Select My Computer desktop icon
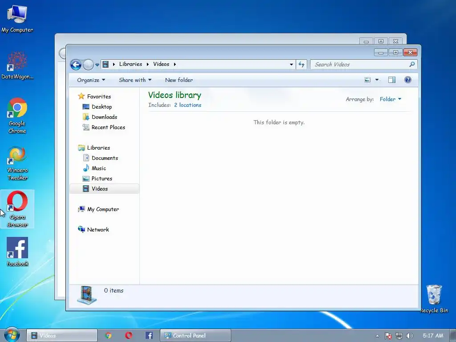 pos(17,19)
